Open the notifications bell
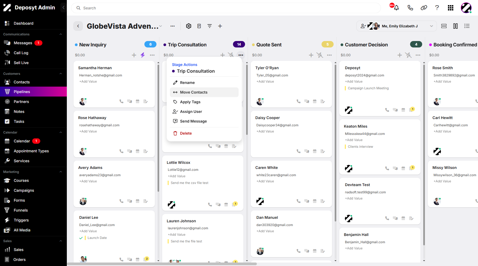Screen dimensions: 478x266 [x=396, y=8]
